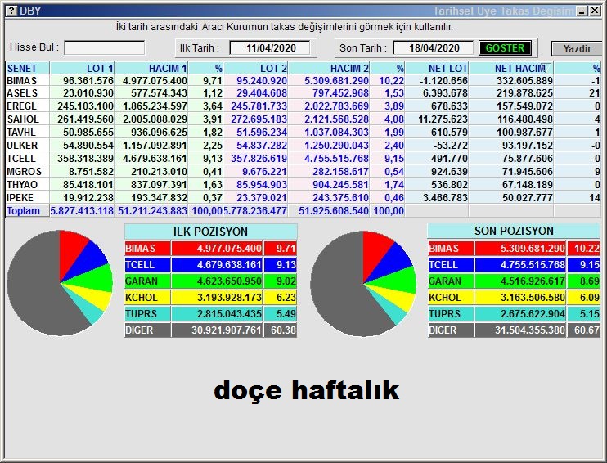Select the TAVHL stock row
The height and width of the screenshot is (463, 607).
[303, 133]
